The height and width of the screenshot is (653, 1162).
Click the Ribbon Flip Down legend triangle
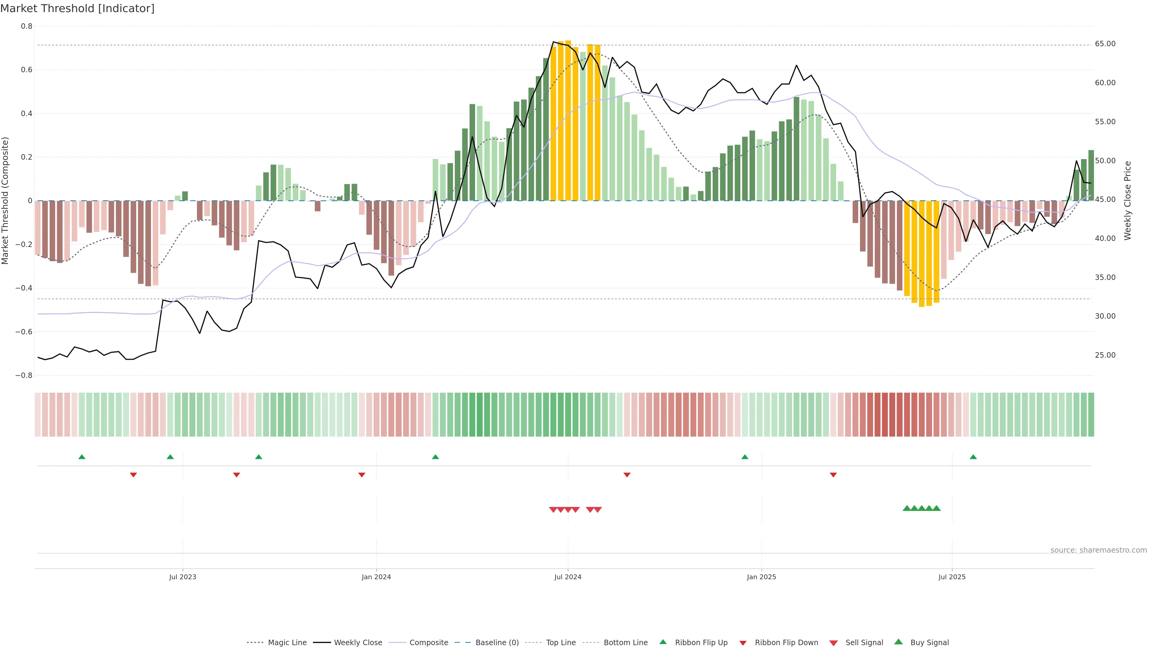743,643
